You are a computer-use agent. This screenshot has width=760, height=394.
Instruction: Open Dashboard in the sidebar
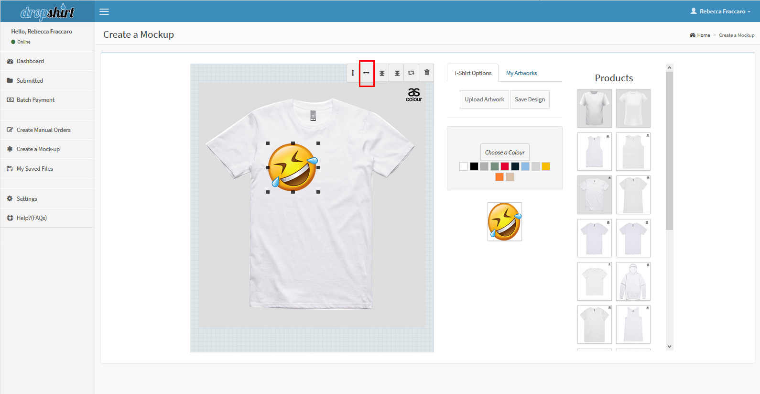pyautogui.click(x=47, y=61)
